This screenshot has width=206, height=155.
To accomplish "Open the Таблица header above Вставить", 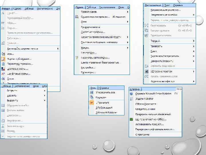I will [6, 86].
